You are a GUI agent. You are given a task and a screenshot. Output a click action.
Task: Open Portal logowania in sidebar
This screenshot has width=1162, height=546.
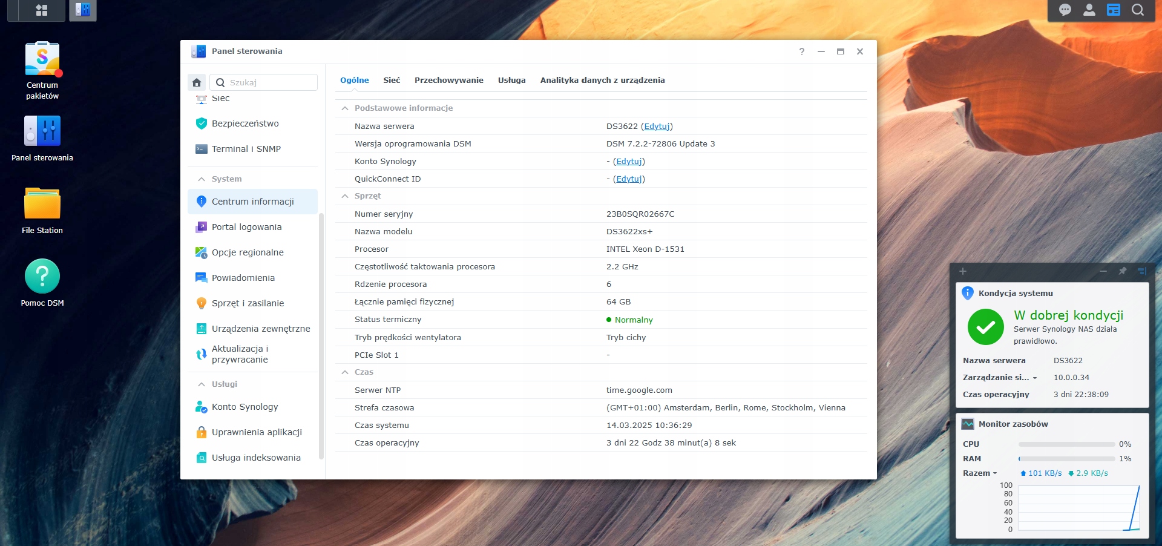pos(253,227)
